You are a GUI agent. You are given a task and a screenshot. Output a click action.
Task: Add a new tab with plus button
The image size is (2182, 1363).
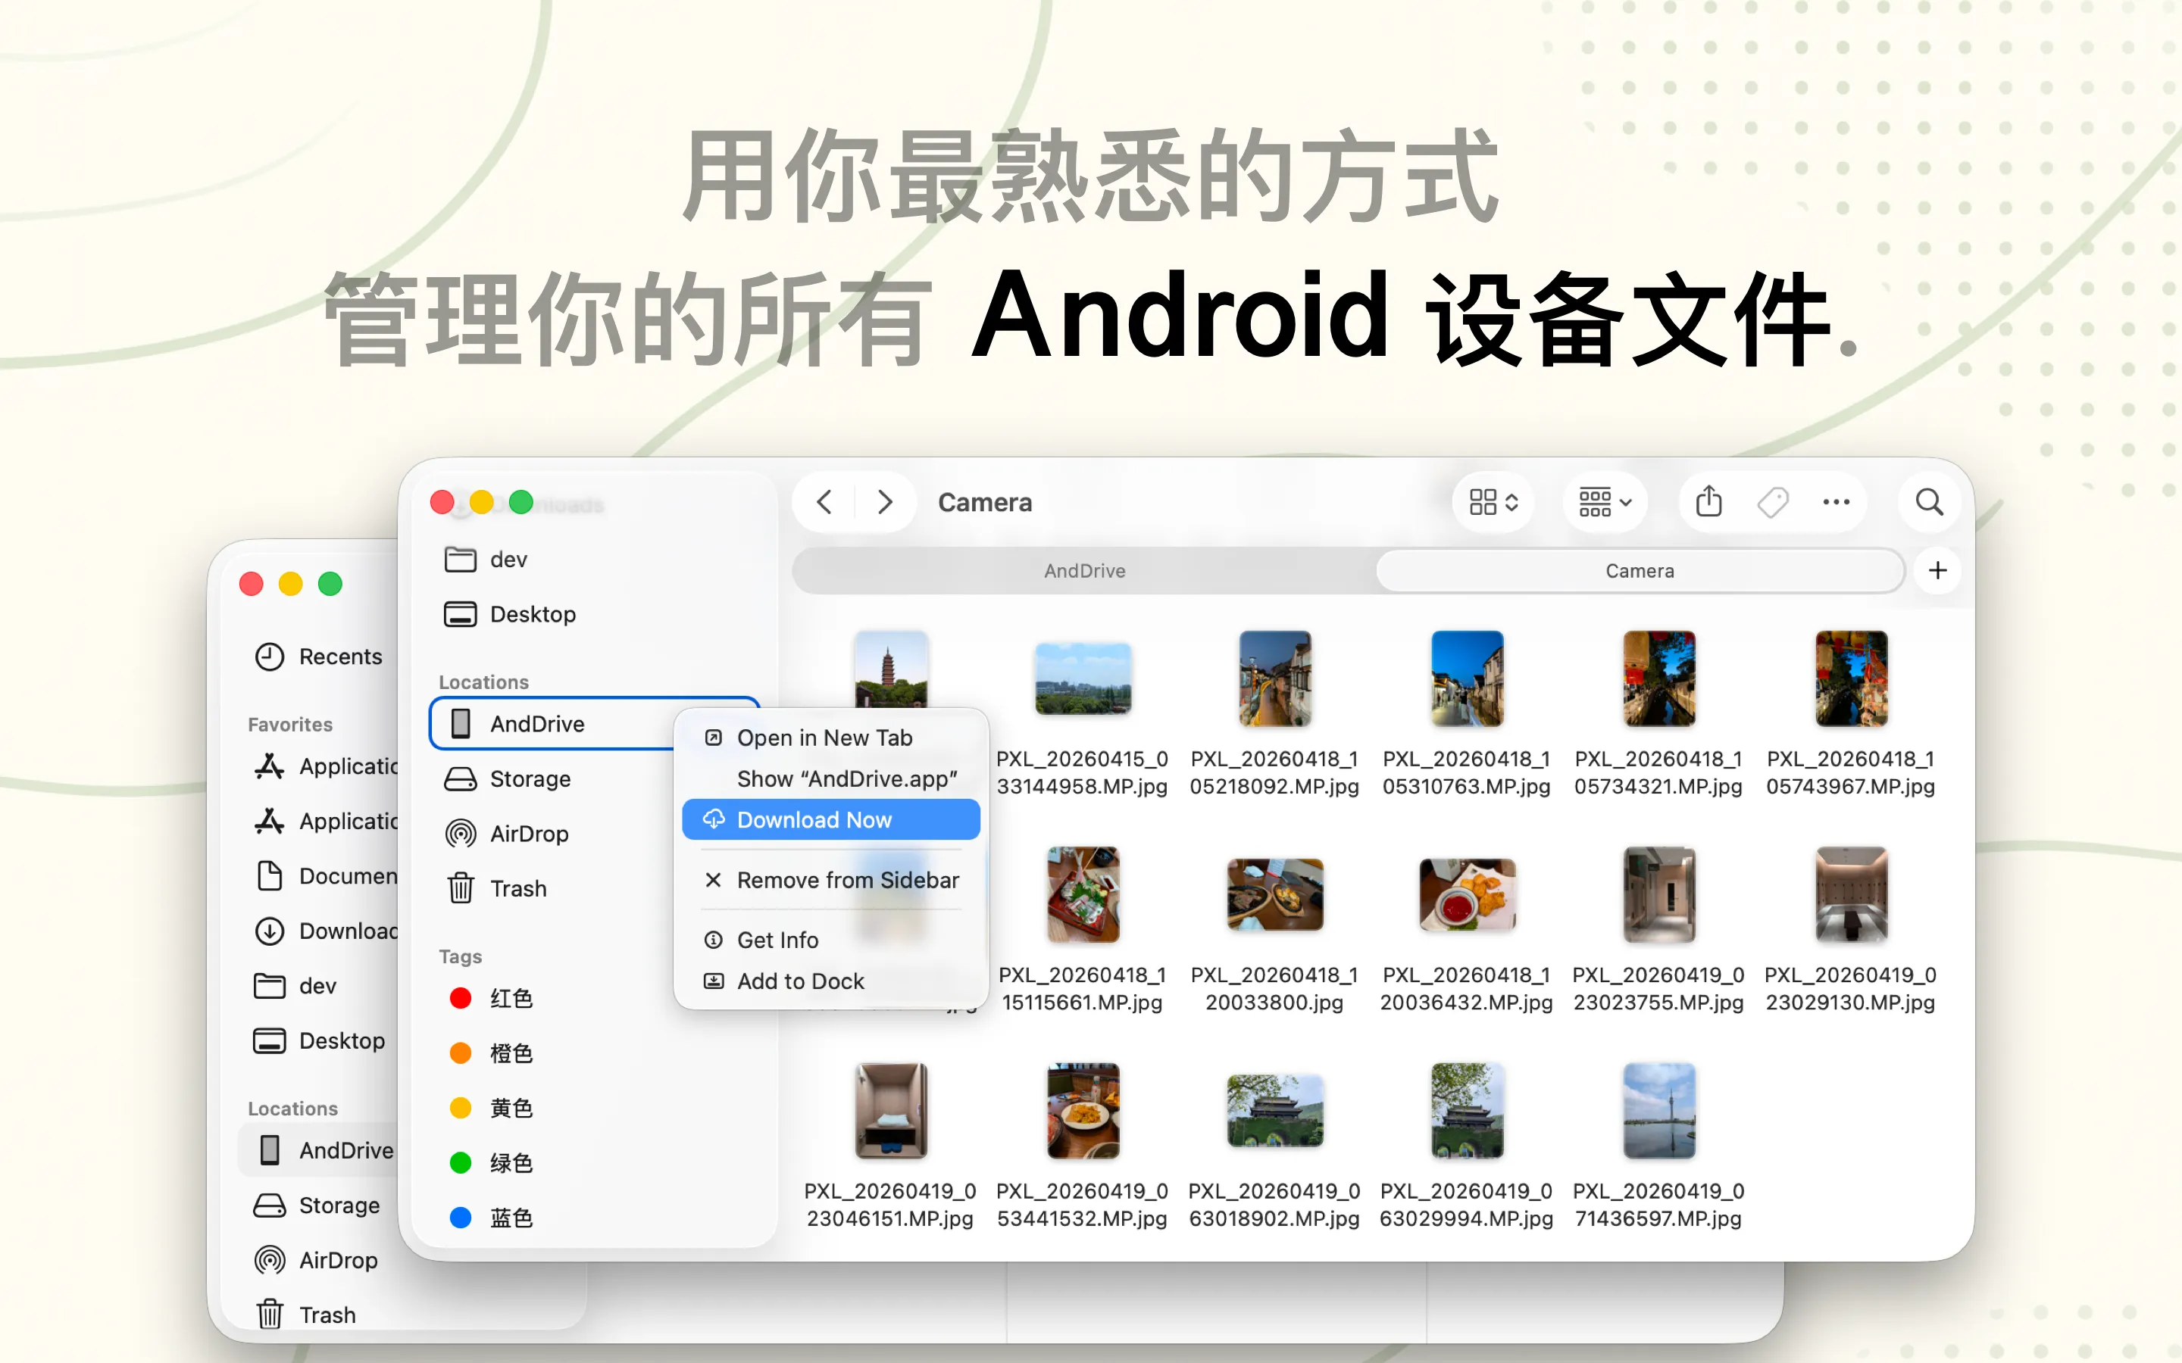click(1937, 571)
